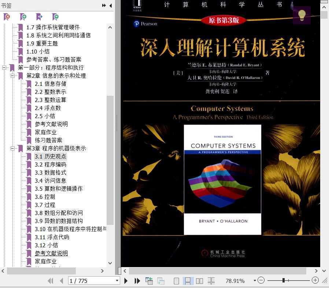Open the zoom level dropdown arrow
Image resolution: width=329 pixels, height=288 pixels.
coord(255,280)
